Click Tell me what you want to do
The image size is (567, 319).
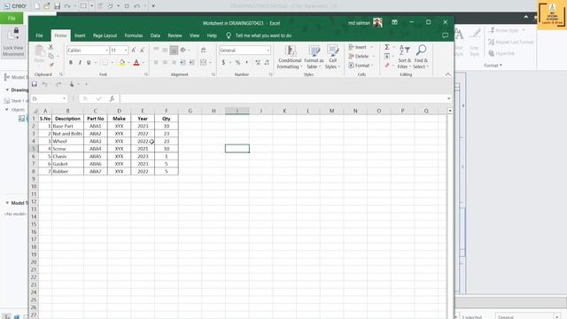263,35
